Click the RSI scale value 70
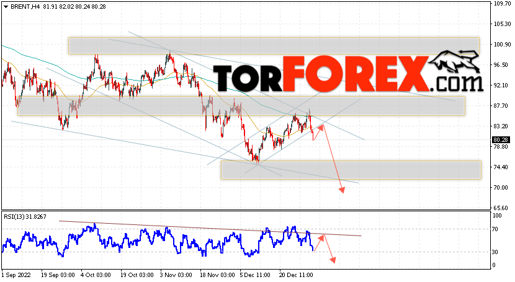Viewport: 515px width, 282px height. (496, 229)
